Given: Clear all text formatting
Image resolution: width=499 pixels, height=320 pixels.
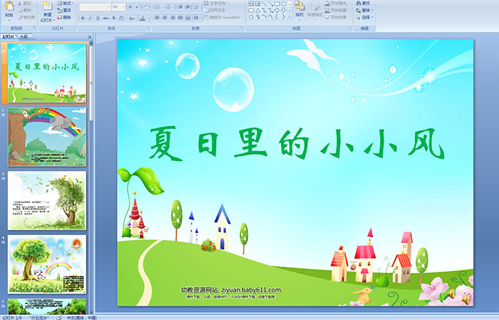Looking at the screenshot, I should pyautogui.click(x=146, y=6).
